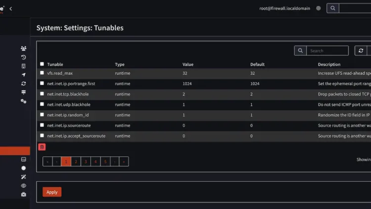This screenshot has height=209, width=371.
Task: Click the net.inet.ip.sourceroute tunable name
Action: click(69, 125)
